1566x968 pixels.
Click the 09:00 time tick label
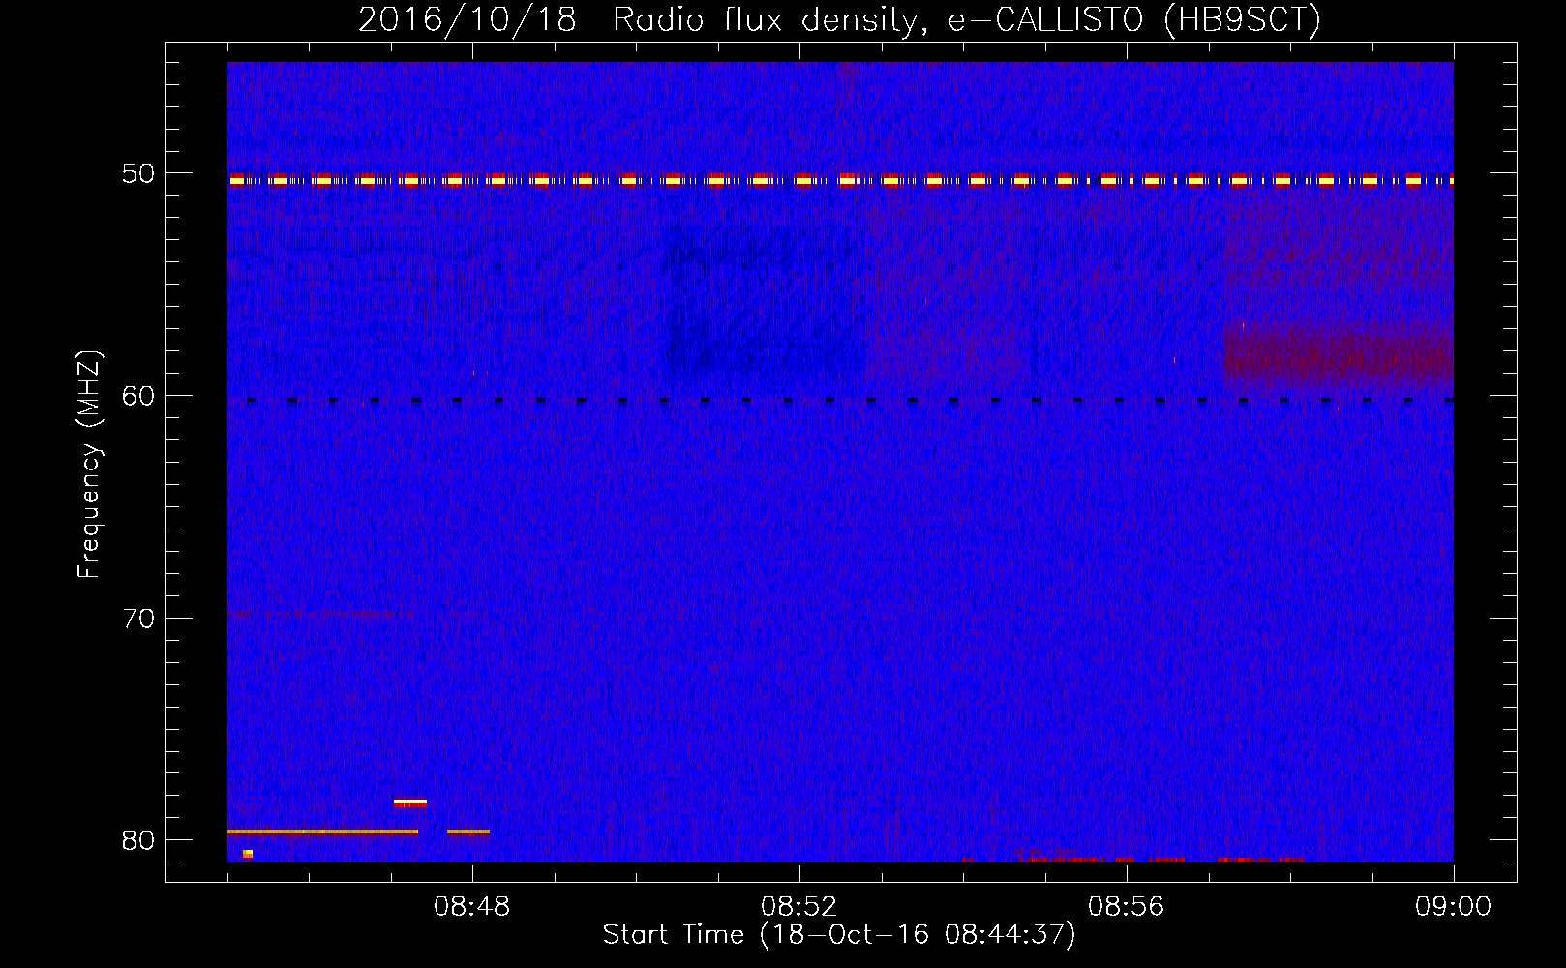(1454, 907)
